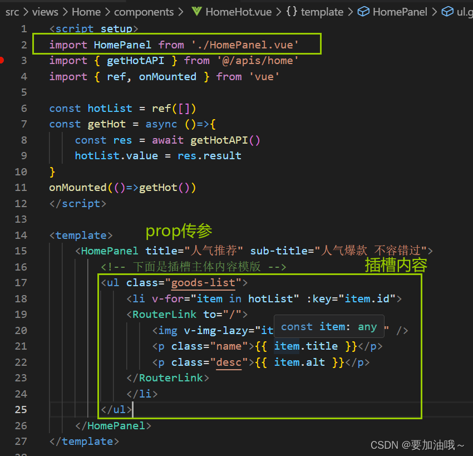
Task: Click the HomeHot.vue breadcrumb file
Action: coord(238,12)
